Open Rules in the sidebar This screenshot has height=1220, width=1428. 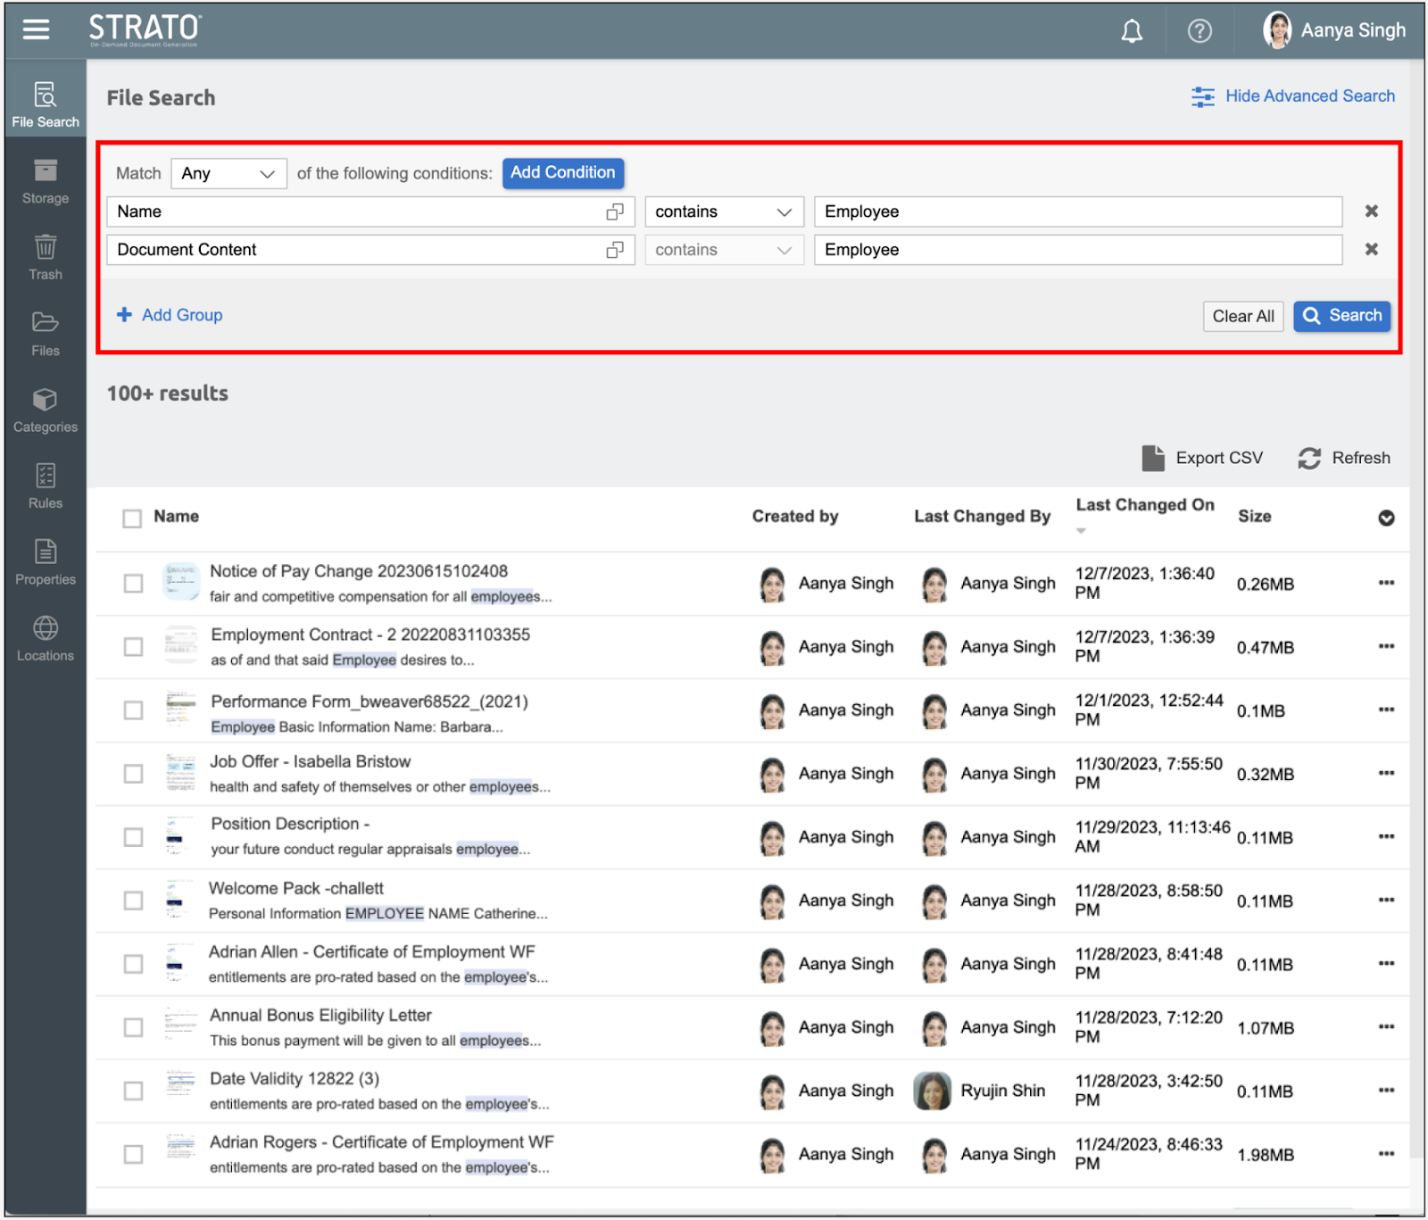46,486
